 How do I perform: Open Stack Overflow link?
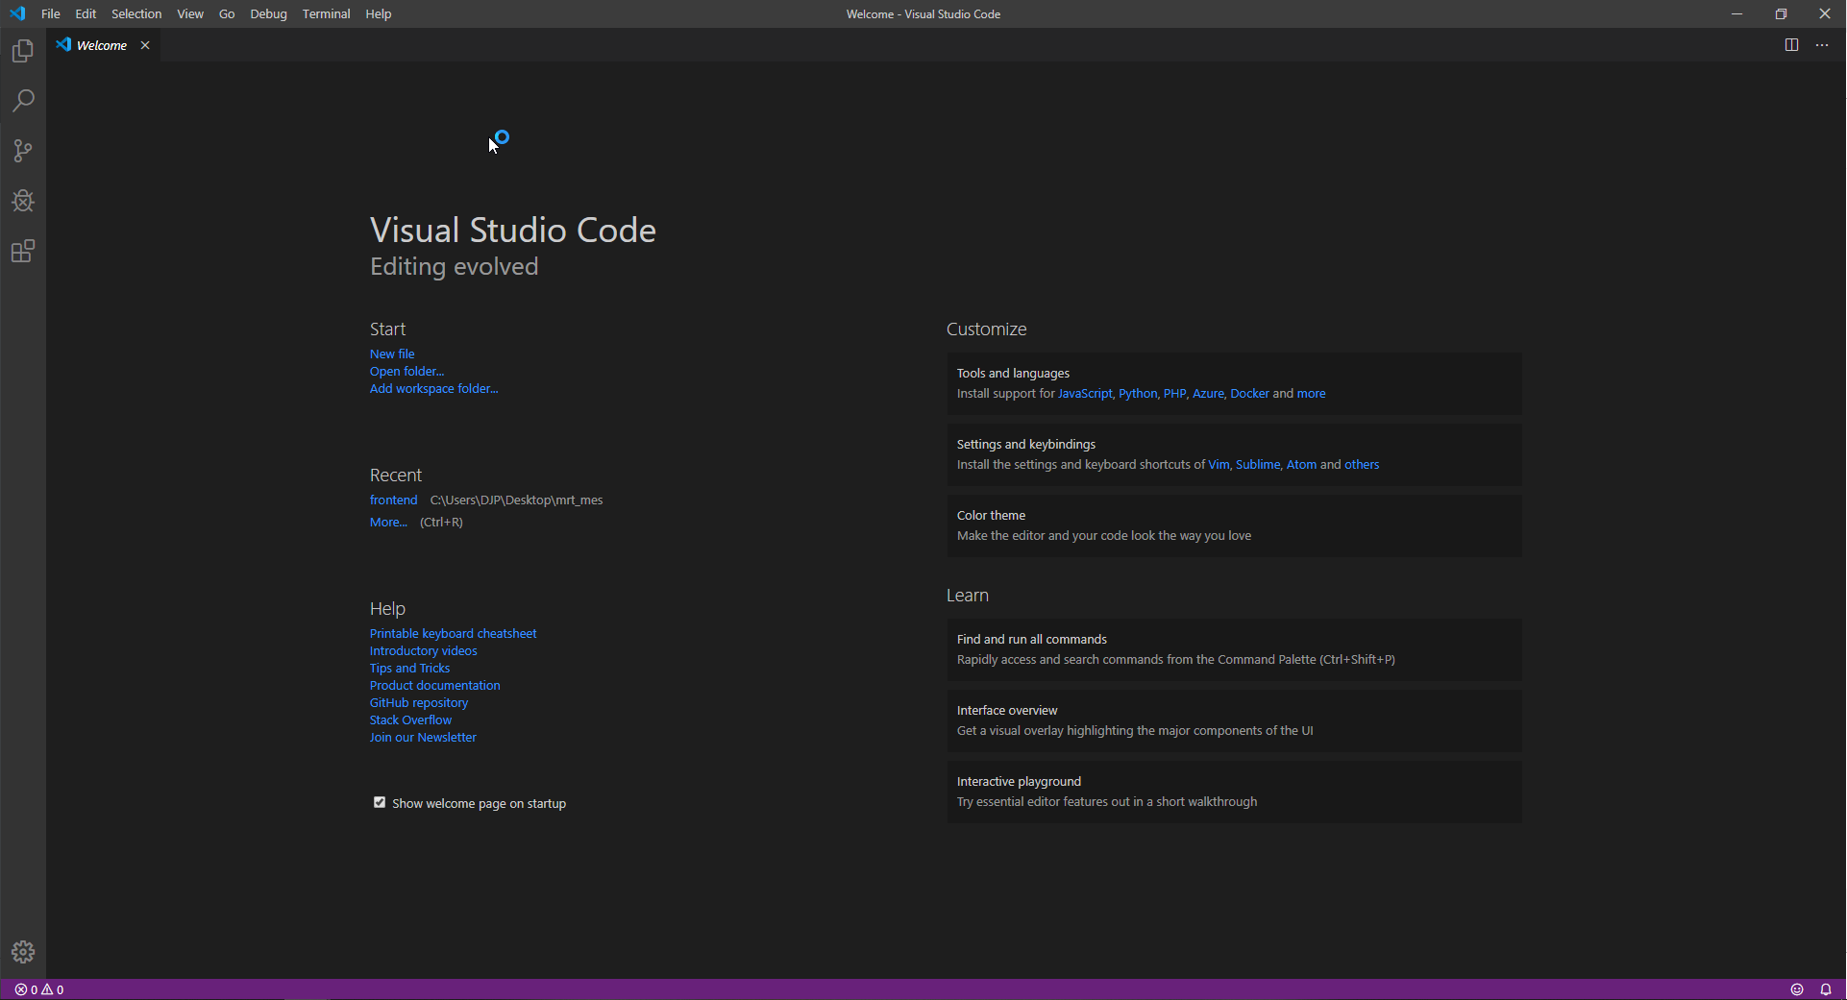coord(410,720)
